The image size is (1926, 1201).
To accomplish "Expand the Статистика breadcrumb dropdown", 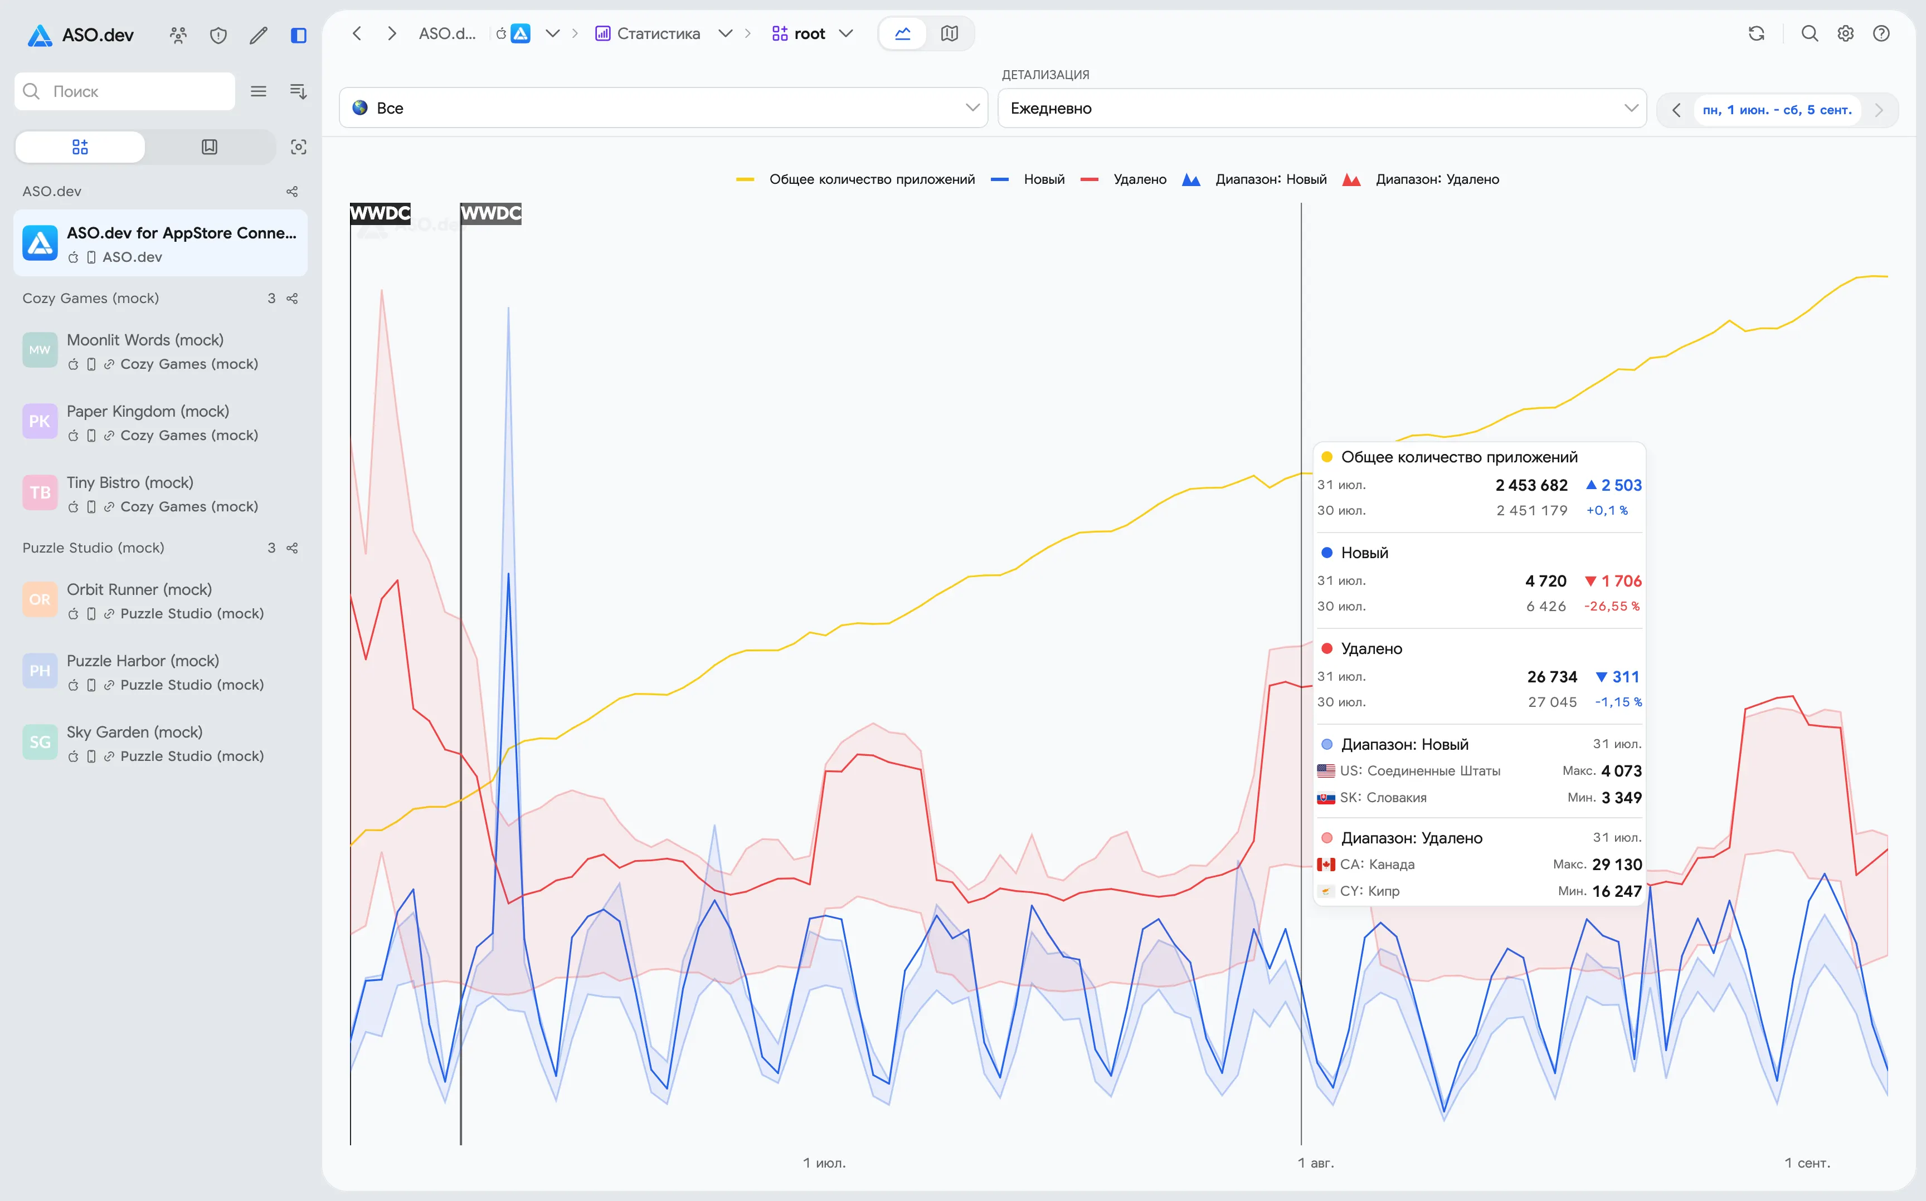I will click(x=726, y=33).
